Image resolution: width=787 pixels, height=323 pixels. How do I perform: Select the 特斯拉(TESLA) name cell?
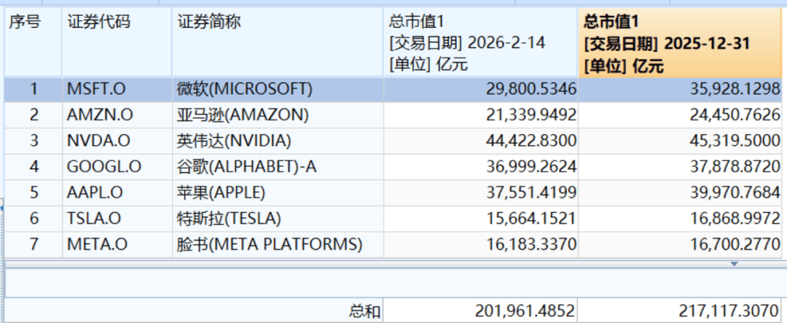click(229, 219)
